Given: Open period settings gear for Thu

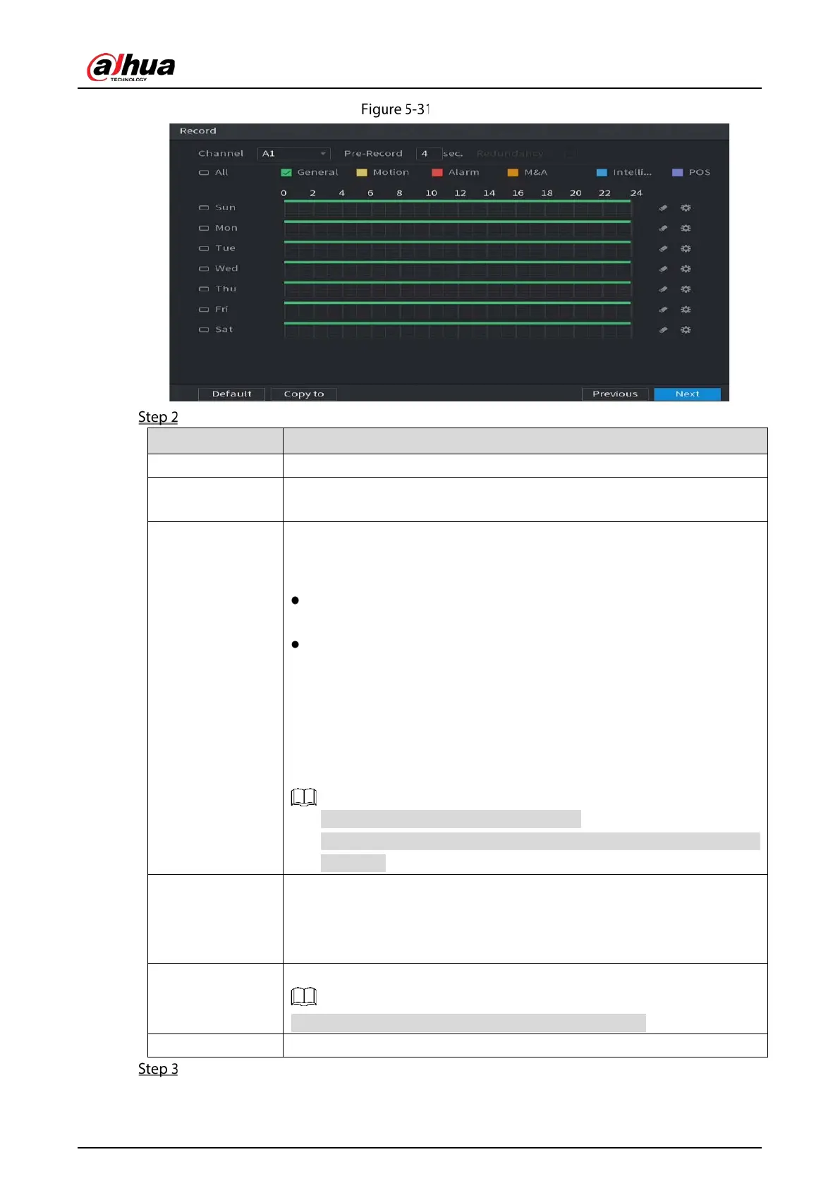Looking at the screenshot, I should 686,289.
